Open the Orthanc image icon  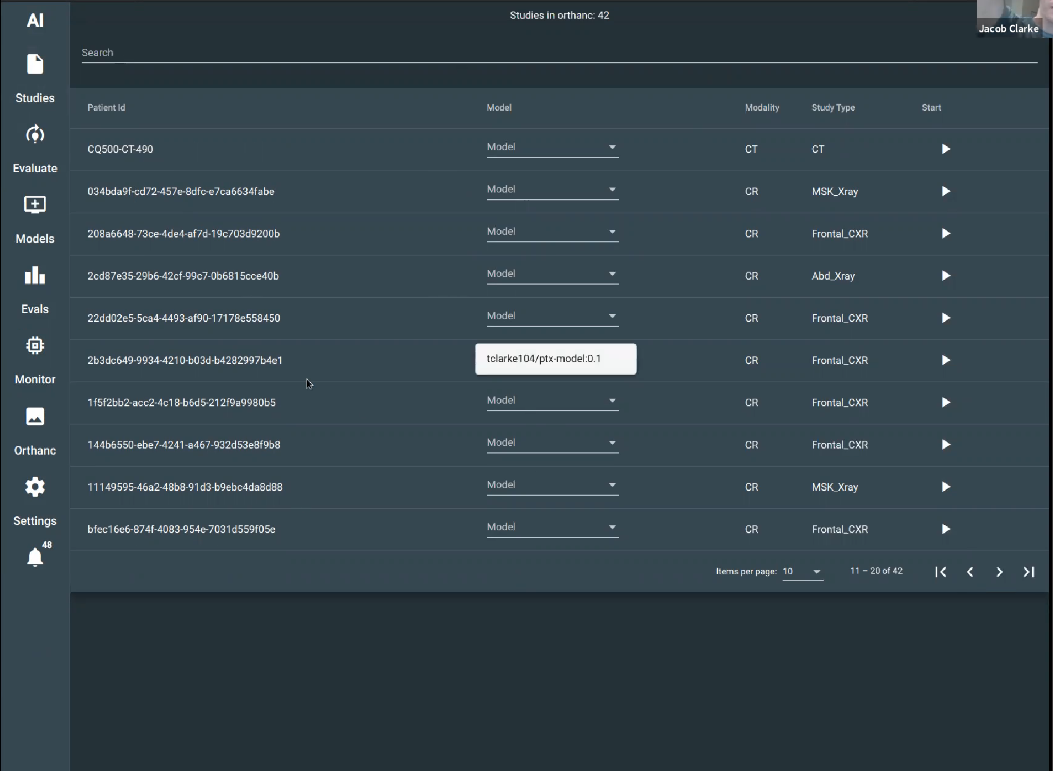tap(35, 416)
